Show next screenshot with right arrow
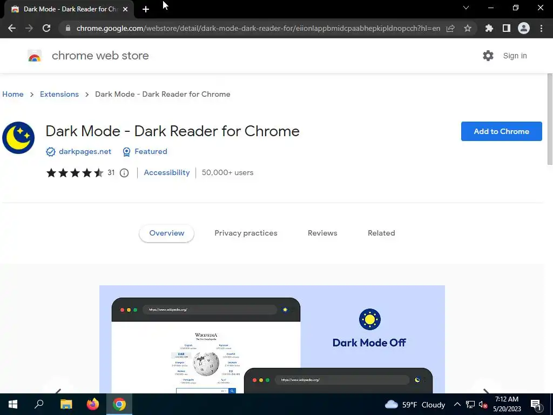 486,390
